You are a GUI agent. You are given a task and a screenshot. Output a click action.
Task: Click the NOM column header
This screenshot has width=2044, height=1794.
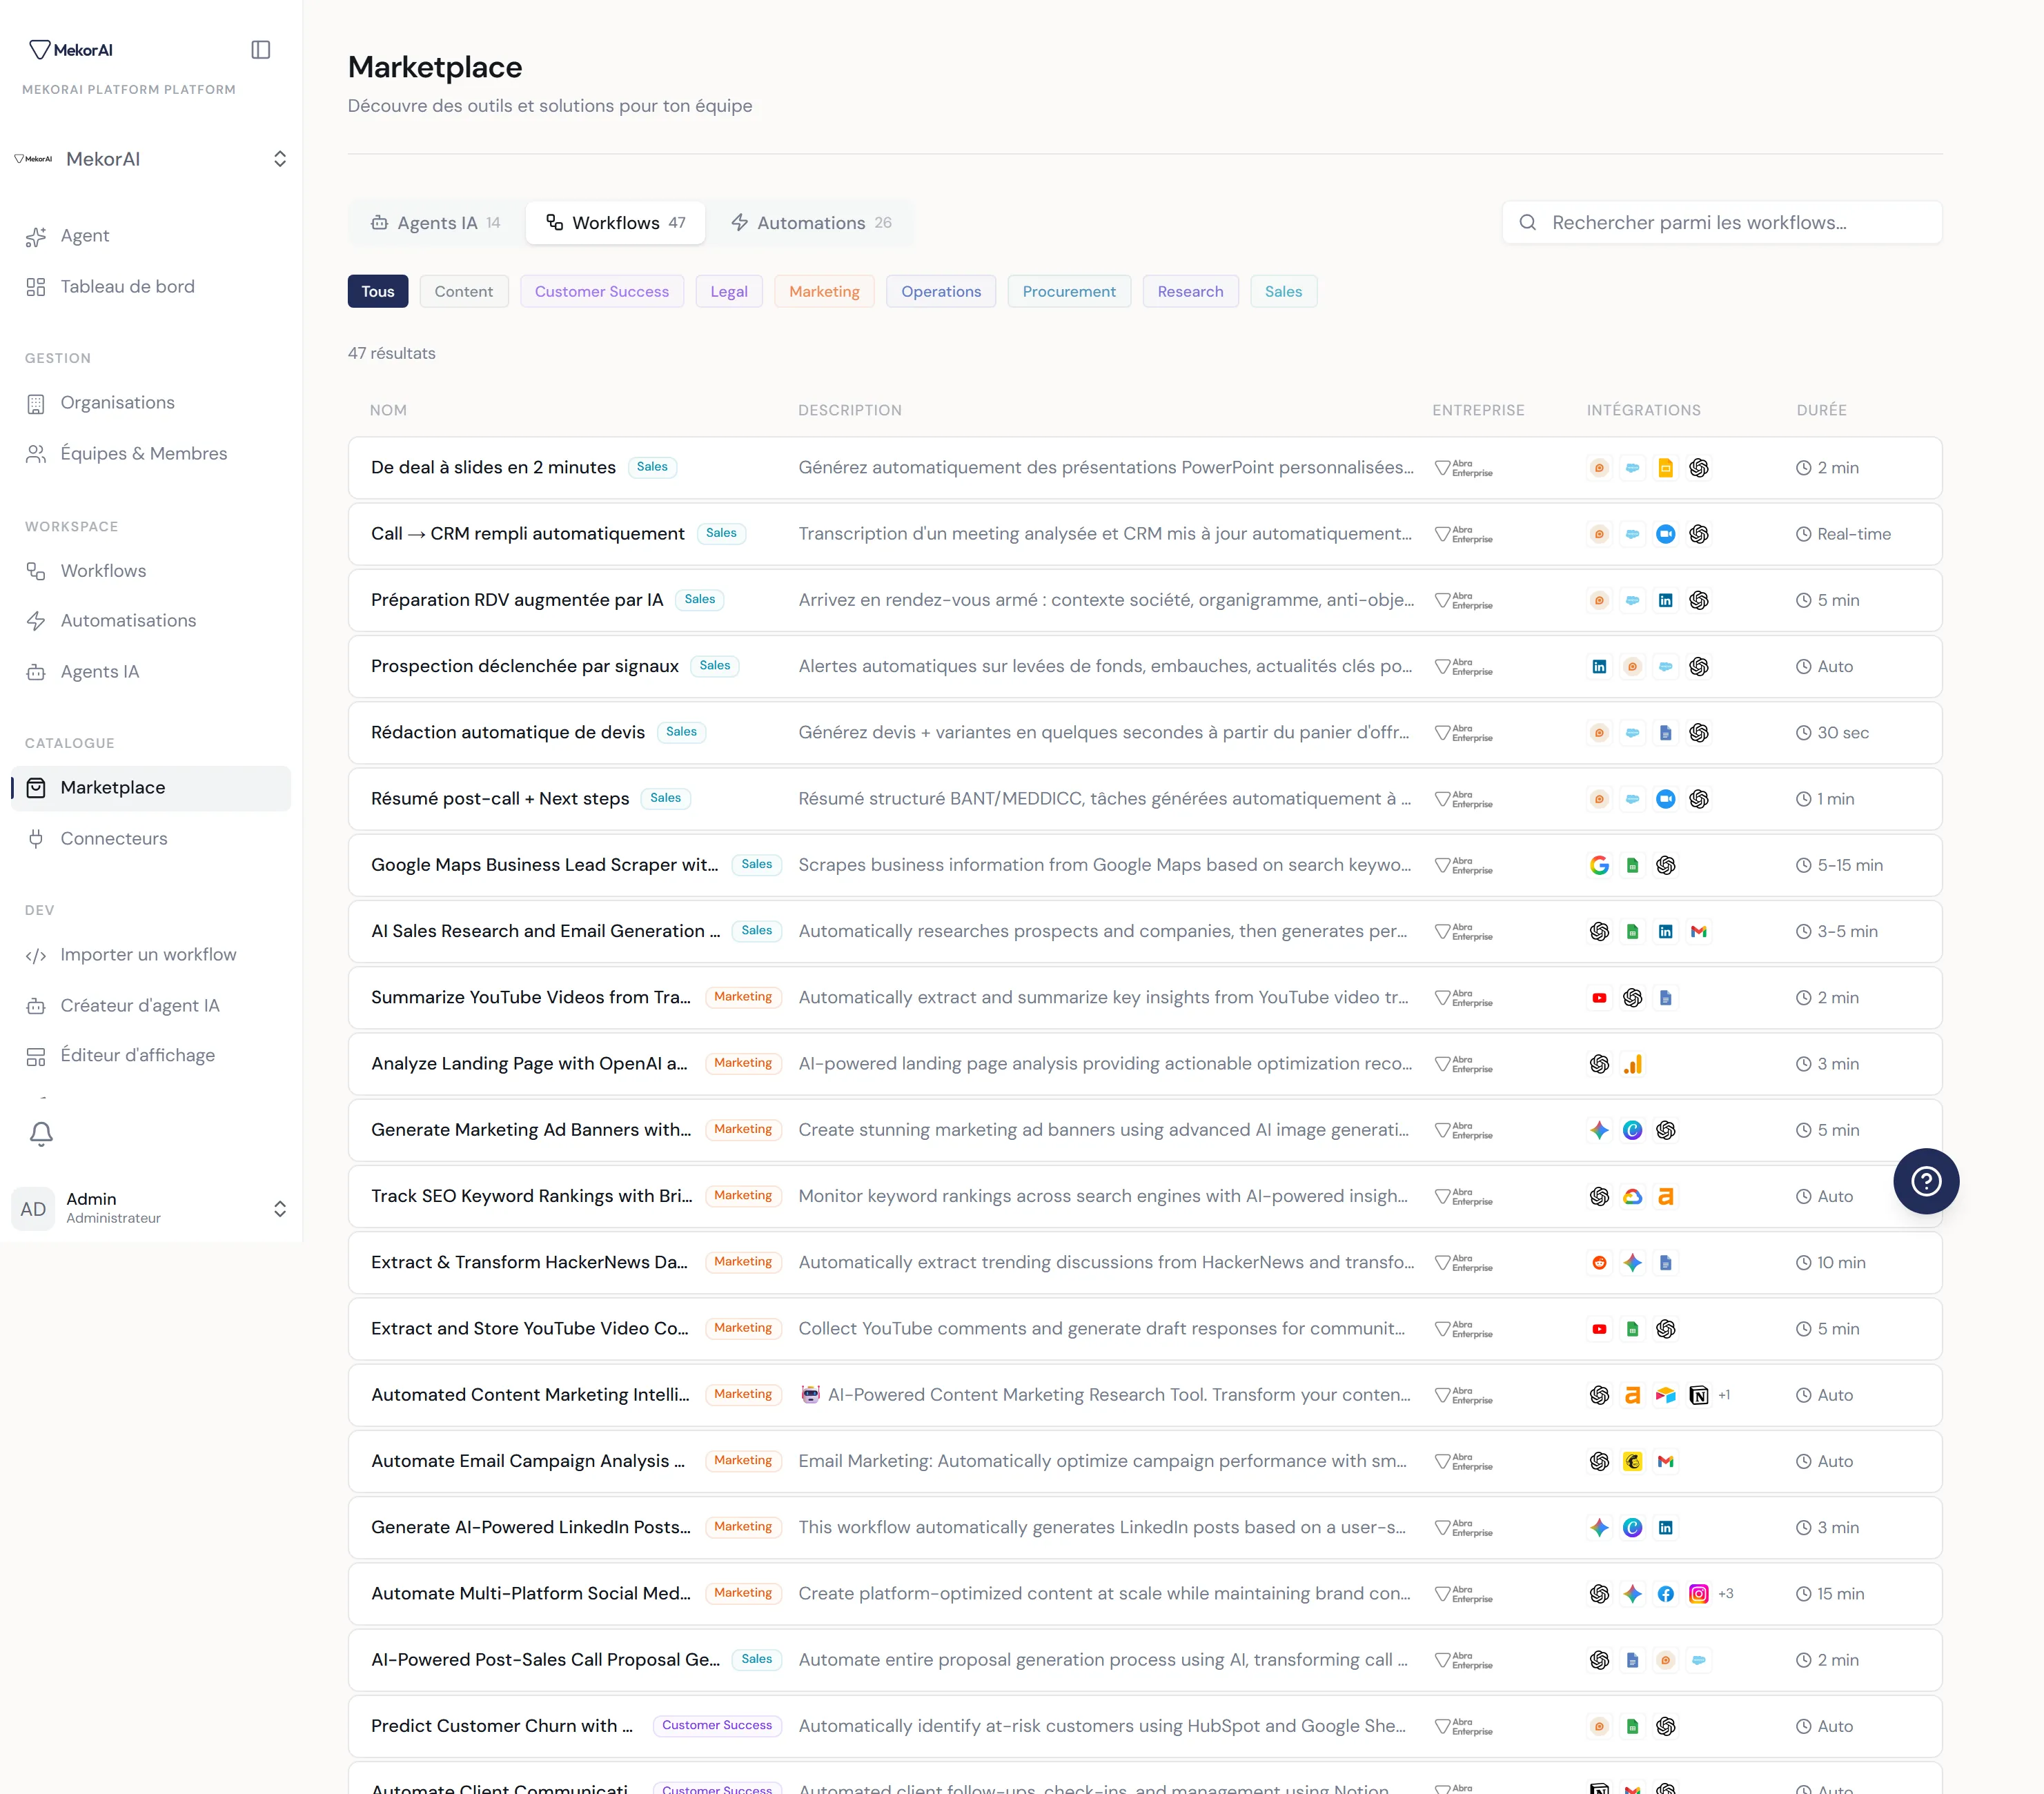[388, 410]
